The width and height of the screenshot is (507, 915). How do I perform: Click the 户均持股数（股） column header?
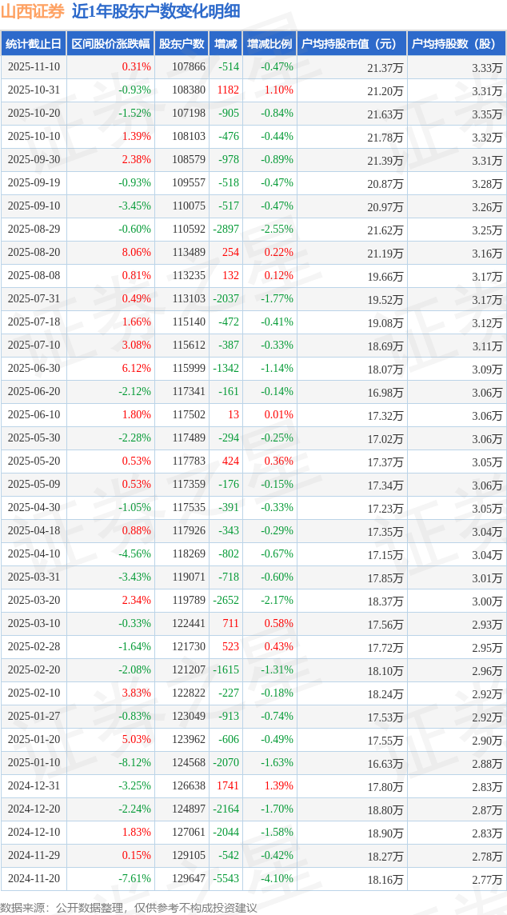[457, 44]
